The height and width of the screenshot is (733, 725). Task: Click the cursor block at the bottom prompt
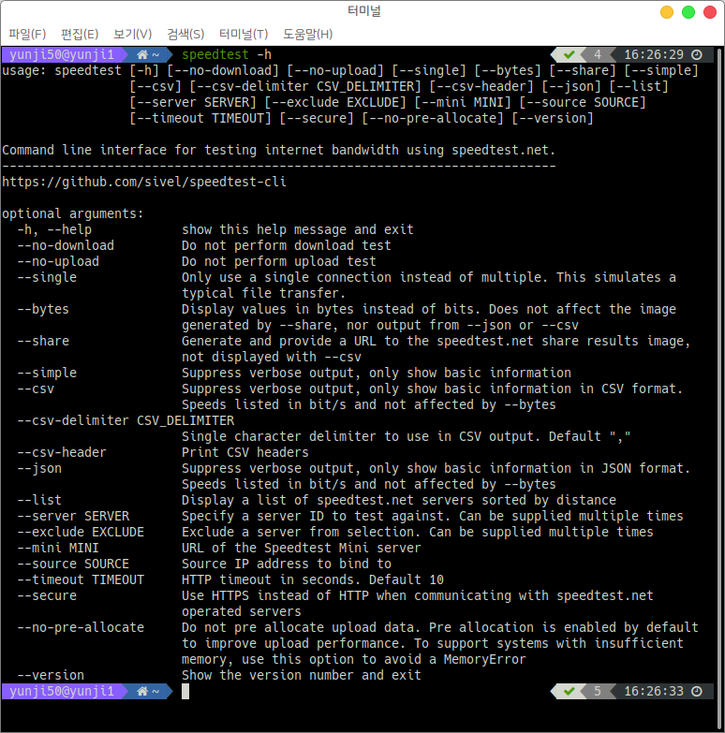185,691
